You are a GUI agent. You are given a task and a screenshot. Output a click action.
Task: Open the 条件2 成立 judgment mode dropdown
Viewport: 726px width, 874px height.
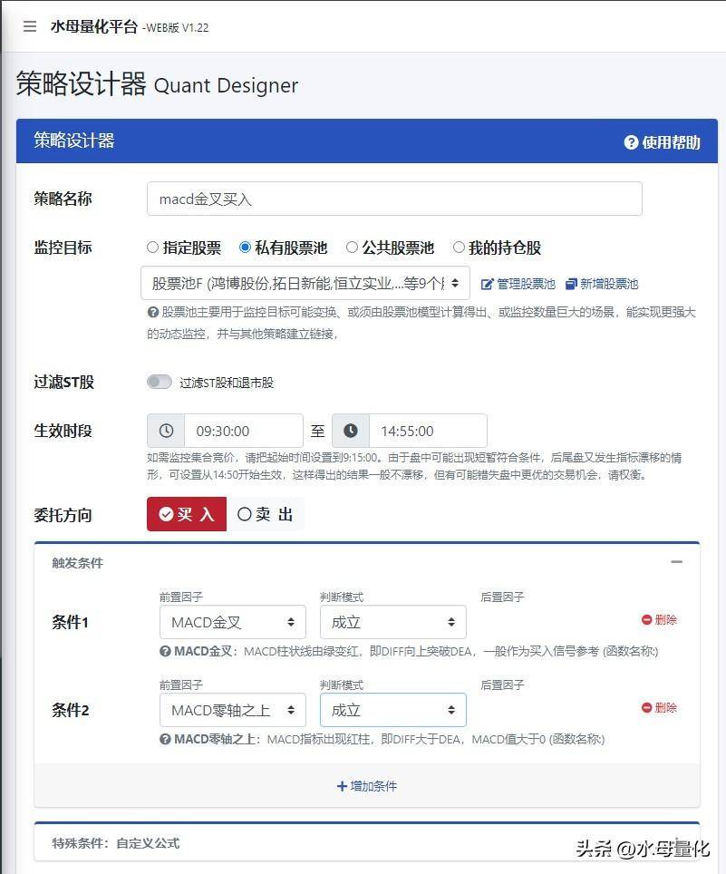393,710
